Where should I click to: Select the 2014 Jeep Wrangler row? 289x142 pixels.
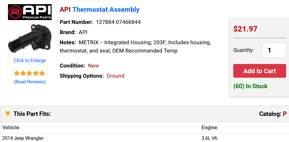[x=23, y=138]
